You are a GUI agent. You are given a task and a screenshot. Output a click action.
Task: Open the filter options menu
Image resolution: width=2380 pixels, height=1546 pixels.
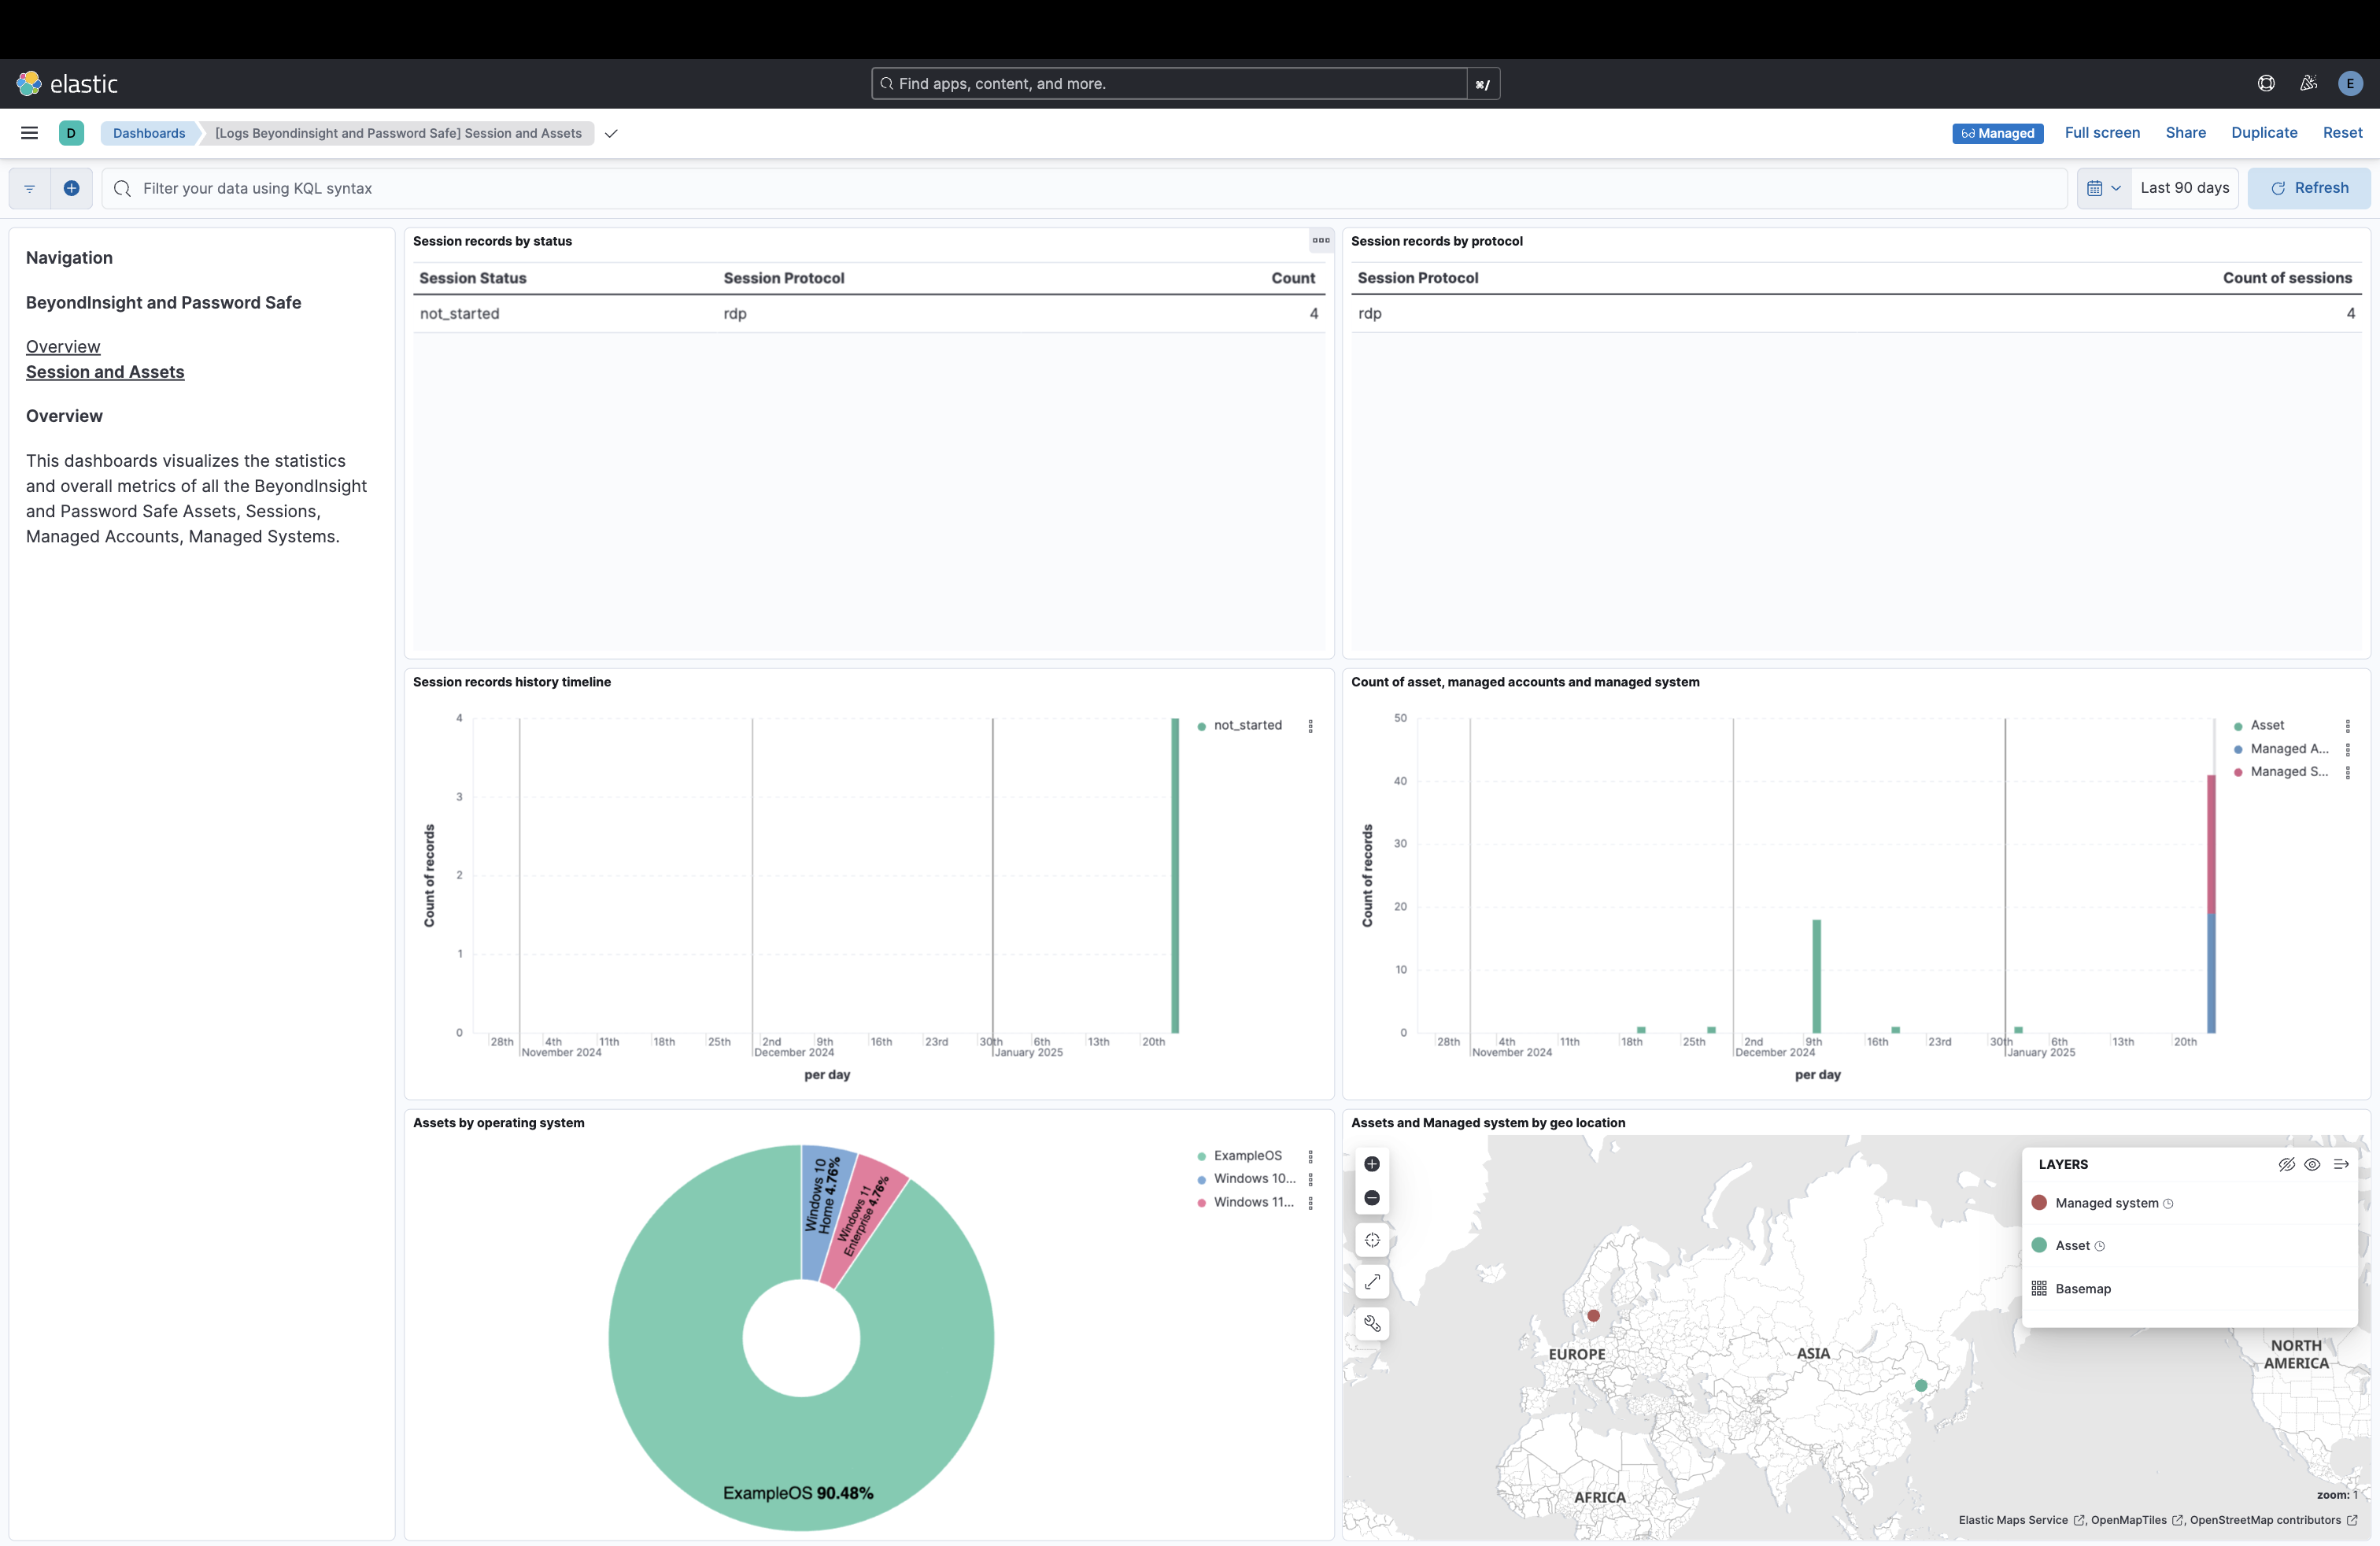coord(30,188)
